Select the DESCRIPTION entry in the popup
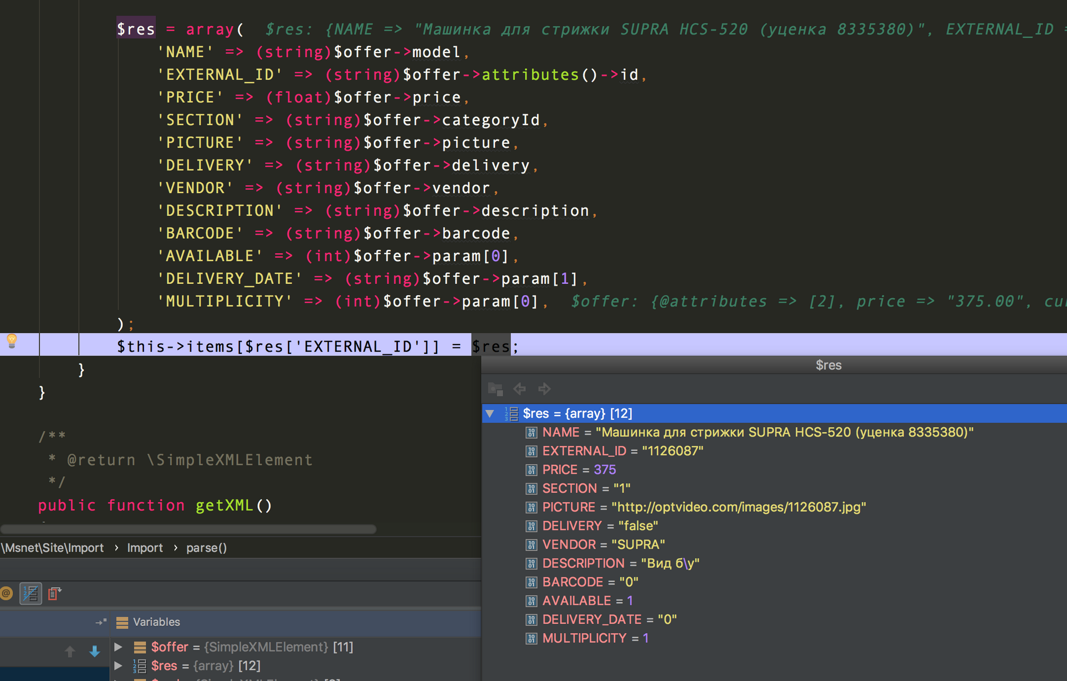 774,563
